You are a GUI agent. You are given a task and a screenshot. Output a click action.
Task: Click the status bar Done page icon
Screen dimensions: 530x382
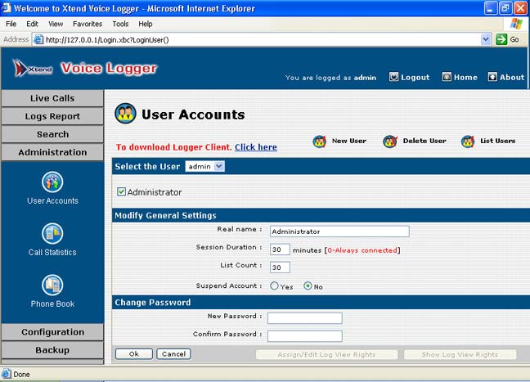coord(6,374)
